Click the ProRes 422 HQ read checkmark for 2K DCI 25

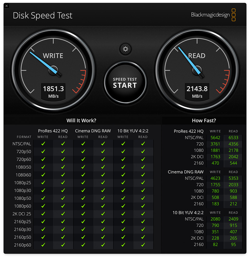coord(63,214)
